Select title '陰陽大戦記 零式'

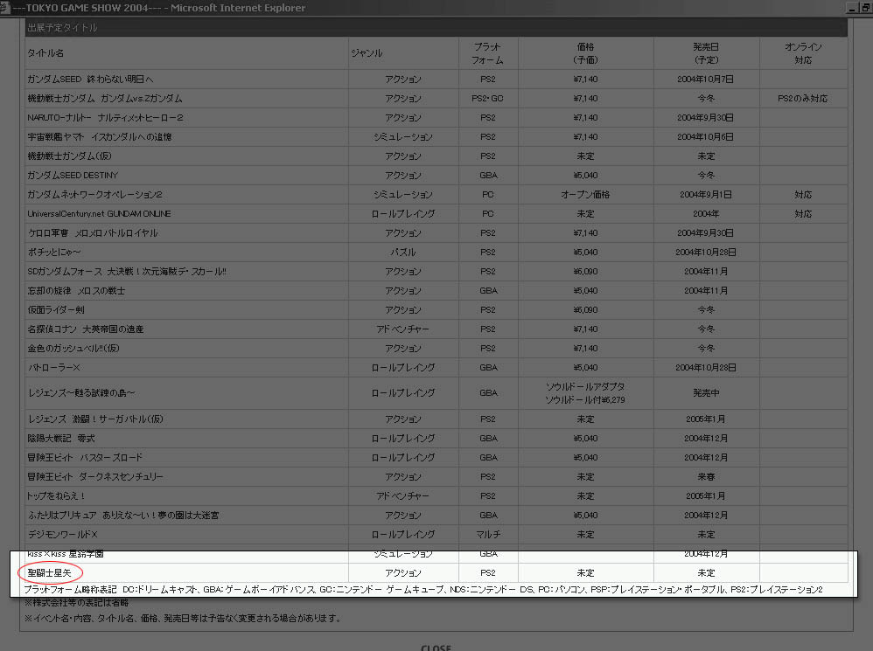click(x=61, y=438)
